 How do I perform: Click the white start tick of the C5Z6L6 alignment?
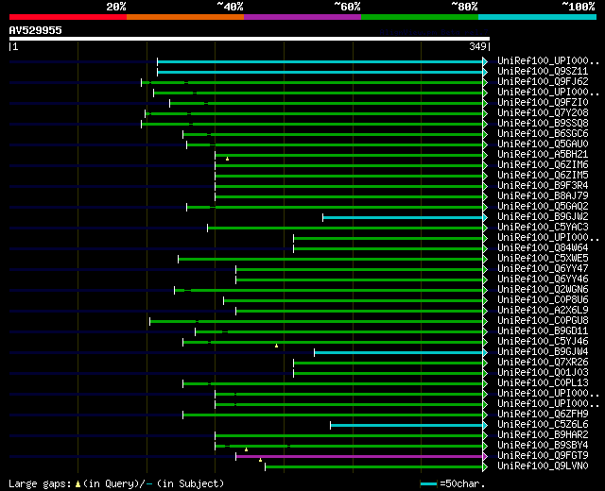point(330,426)
